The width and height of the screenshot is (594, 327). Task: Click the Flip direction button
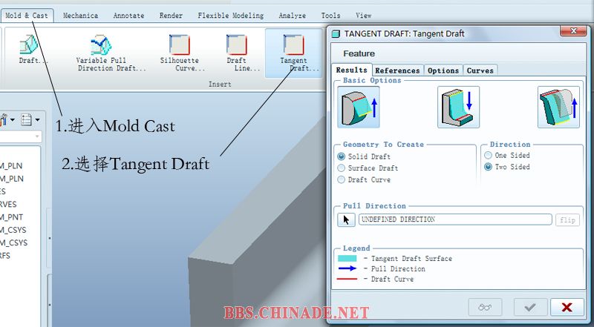[x=567, y=220]
